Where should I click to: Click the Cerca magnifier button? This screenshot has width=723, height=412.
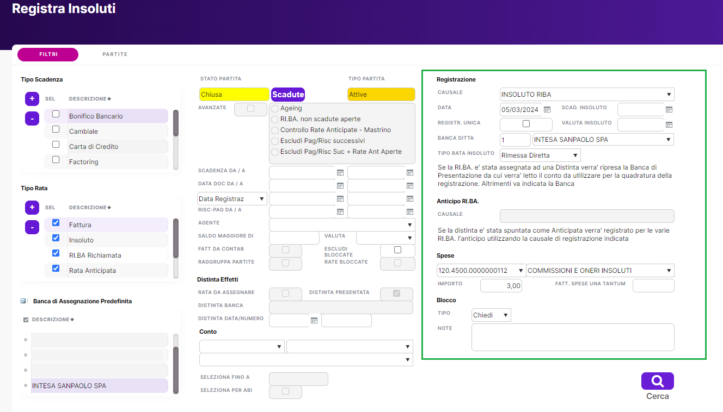(658, 381)
